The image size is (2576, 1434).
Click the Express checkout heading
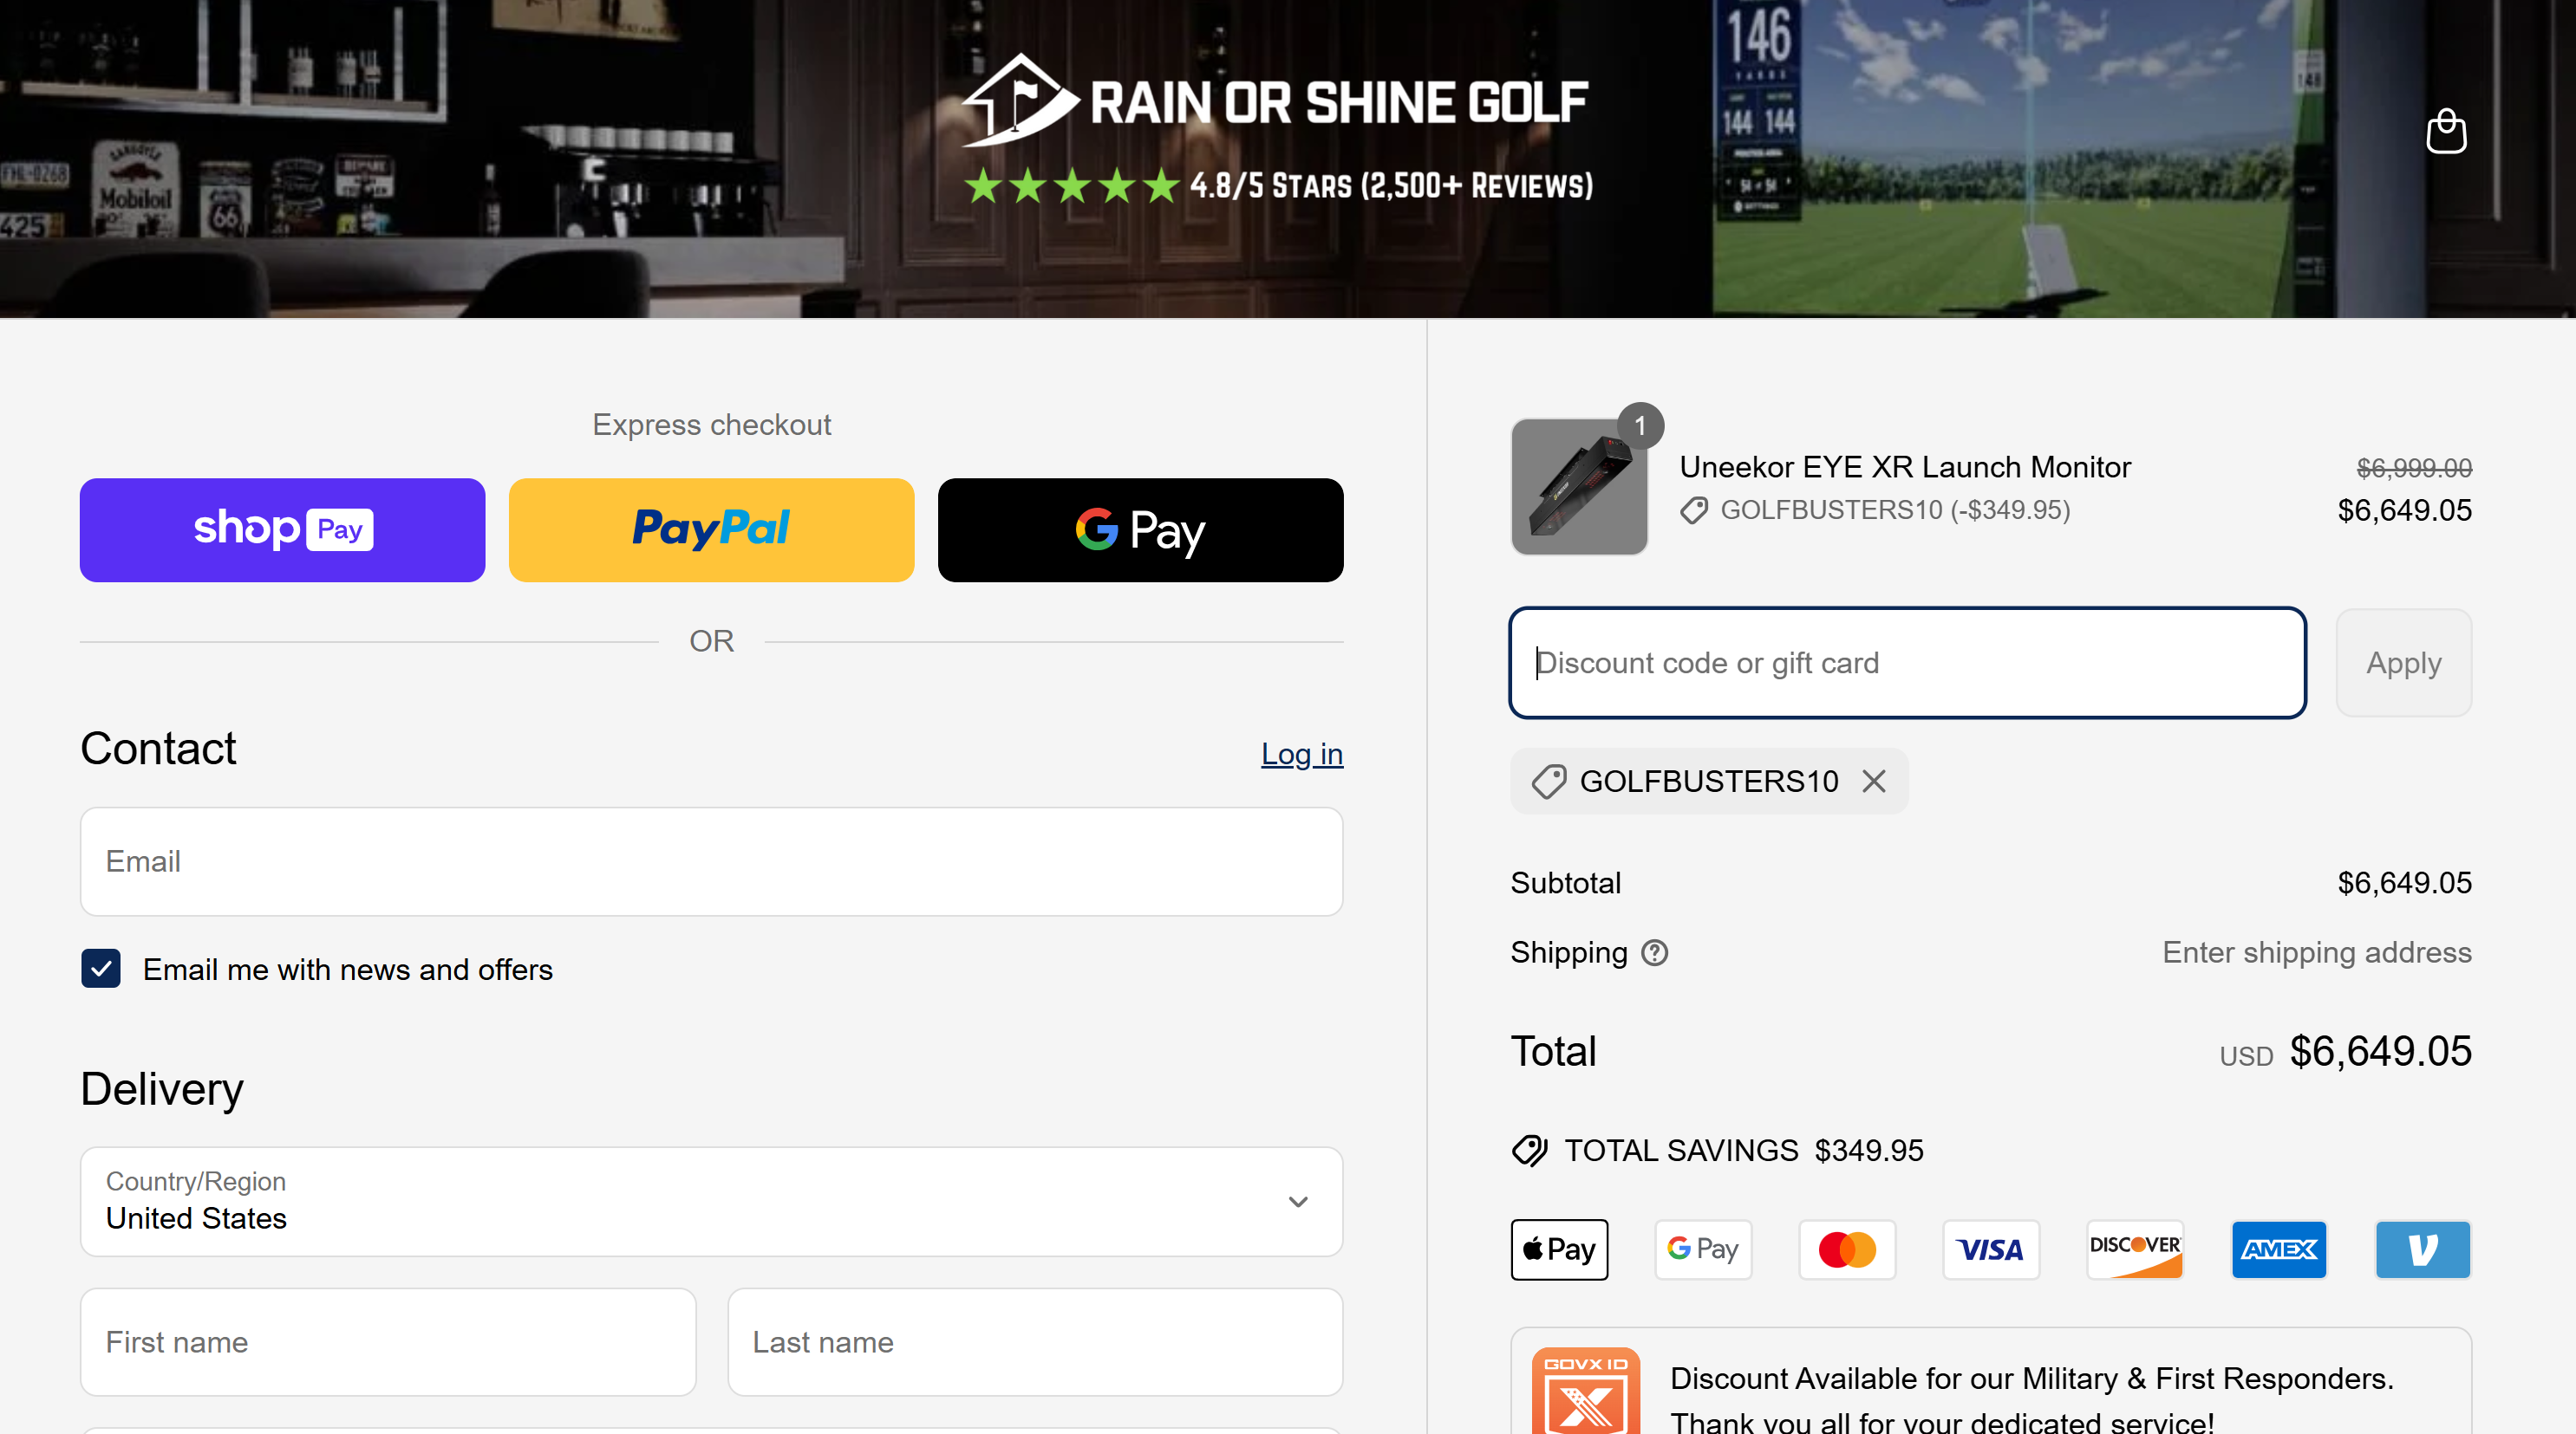click(711, 425)
